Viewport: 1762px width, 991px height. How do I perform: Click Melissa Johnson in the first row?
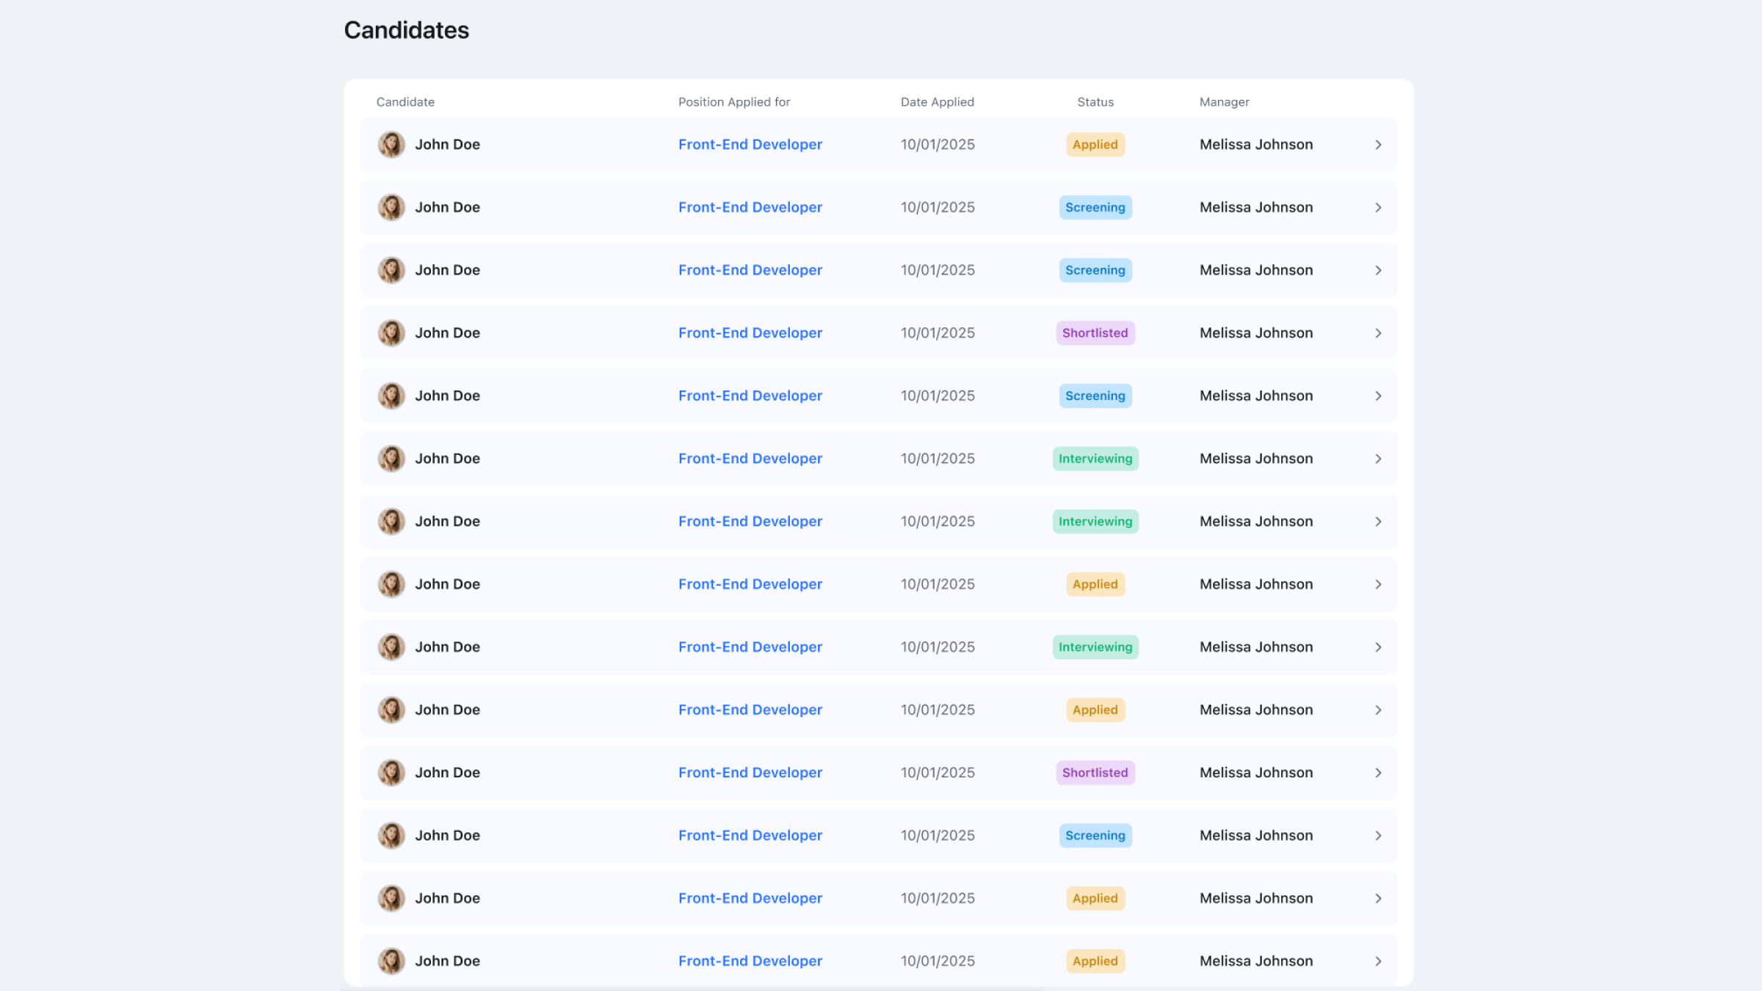(x=1255, y=145)
